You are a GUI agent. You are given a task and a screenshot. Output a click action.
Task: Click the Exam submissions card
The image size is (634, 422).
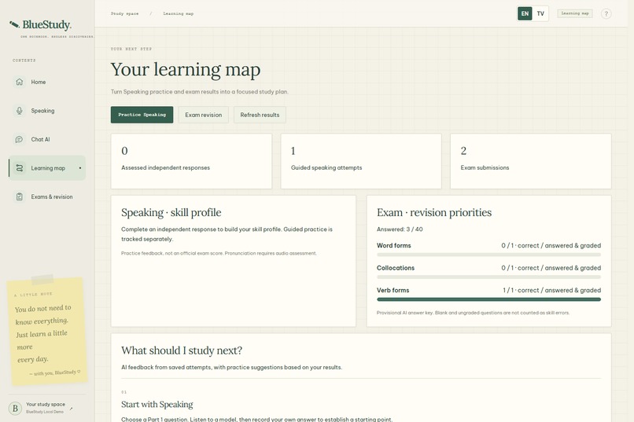(530, 161)
